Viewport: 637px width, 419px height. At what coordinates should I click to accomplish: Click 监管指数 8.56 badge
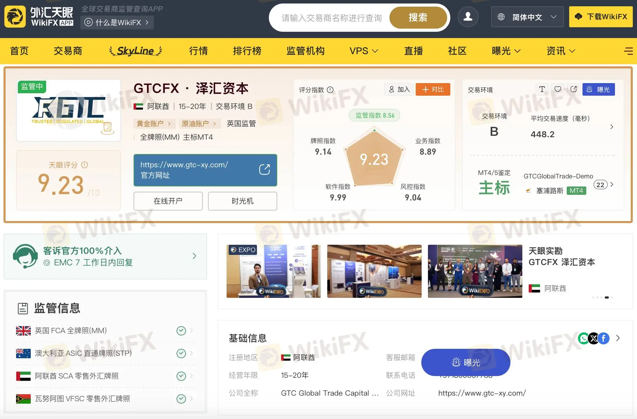[x=374, y=115]
